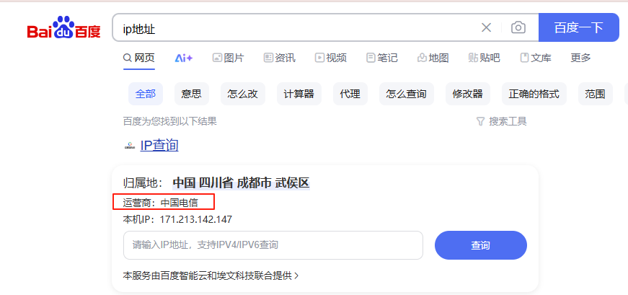Switch to the 图片 tab

click(x=228, y=58)
